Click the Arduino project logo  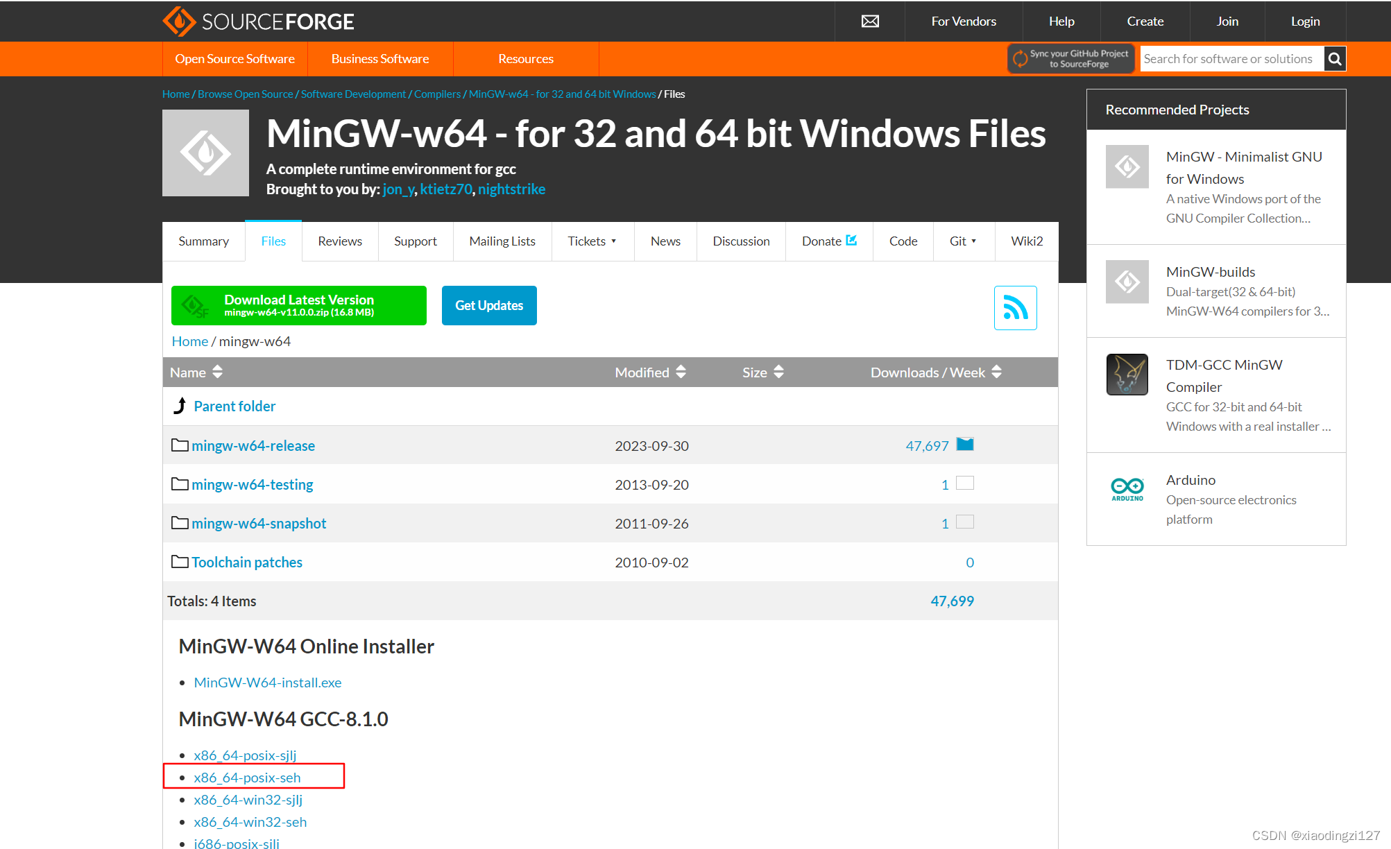[x=1127, y=490]
